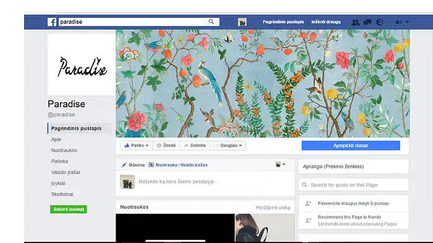This screenshot has height=243, width=433.
Task: Go to Pagrindinis puslapis in top bar
Action: coord(283,22)
